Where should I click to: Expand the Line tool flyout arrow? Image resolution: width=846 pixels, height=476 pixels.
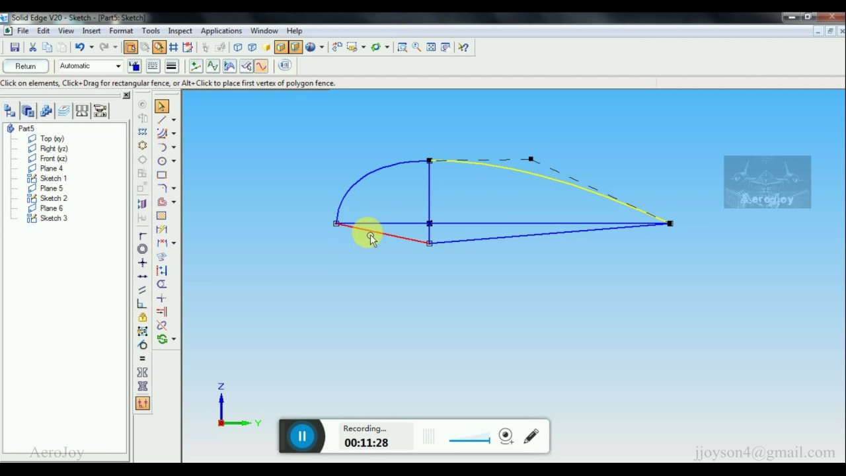tap(173, 120)
